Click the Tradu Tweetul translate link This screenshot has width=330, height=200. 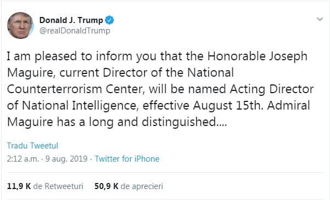coord(32,146)
